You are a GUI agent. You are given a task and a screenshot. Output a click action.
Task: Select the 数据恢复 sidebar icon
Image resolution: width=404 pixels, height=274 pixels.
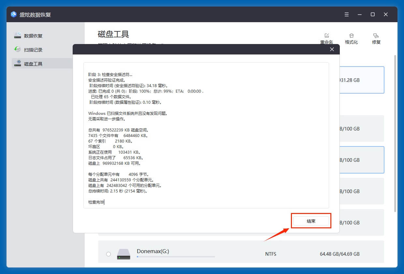(17, 35)
